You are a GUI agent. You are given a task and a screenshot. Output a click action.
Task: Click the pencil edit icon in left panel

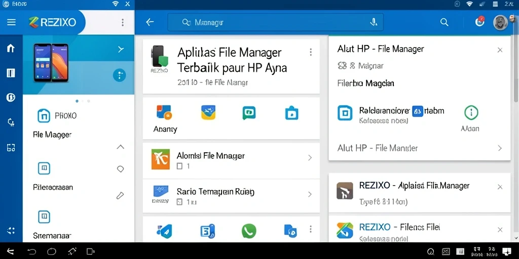click(x=120, y=196)
